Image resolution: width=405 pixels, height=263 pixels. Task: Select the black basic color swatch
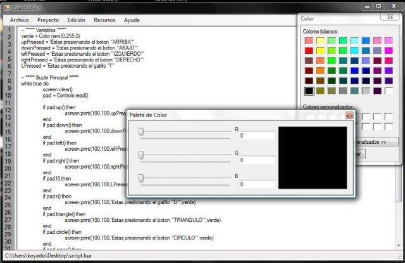pyautogui.click(x=309, y=91)
